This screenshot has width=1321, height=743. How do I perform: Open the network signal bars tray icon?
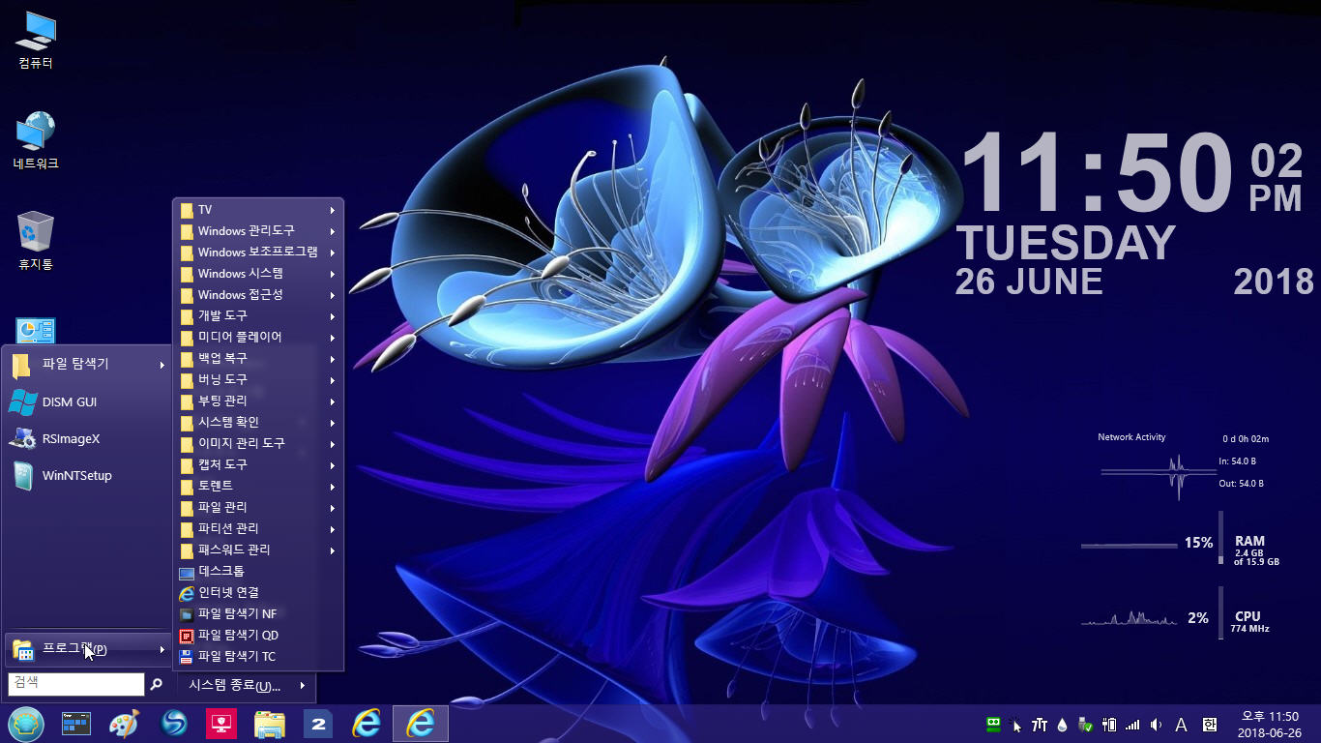pyautogui.click(x=1132, y=724)
